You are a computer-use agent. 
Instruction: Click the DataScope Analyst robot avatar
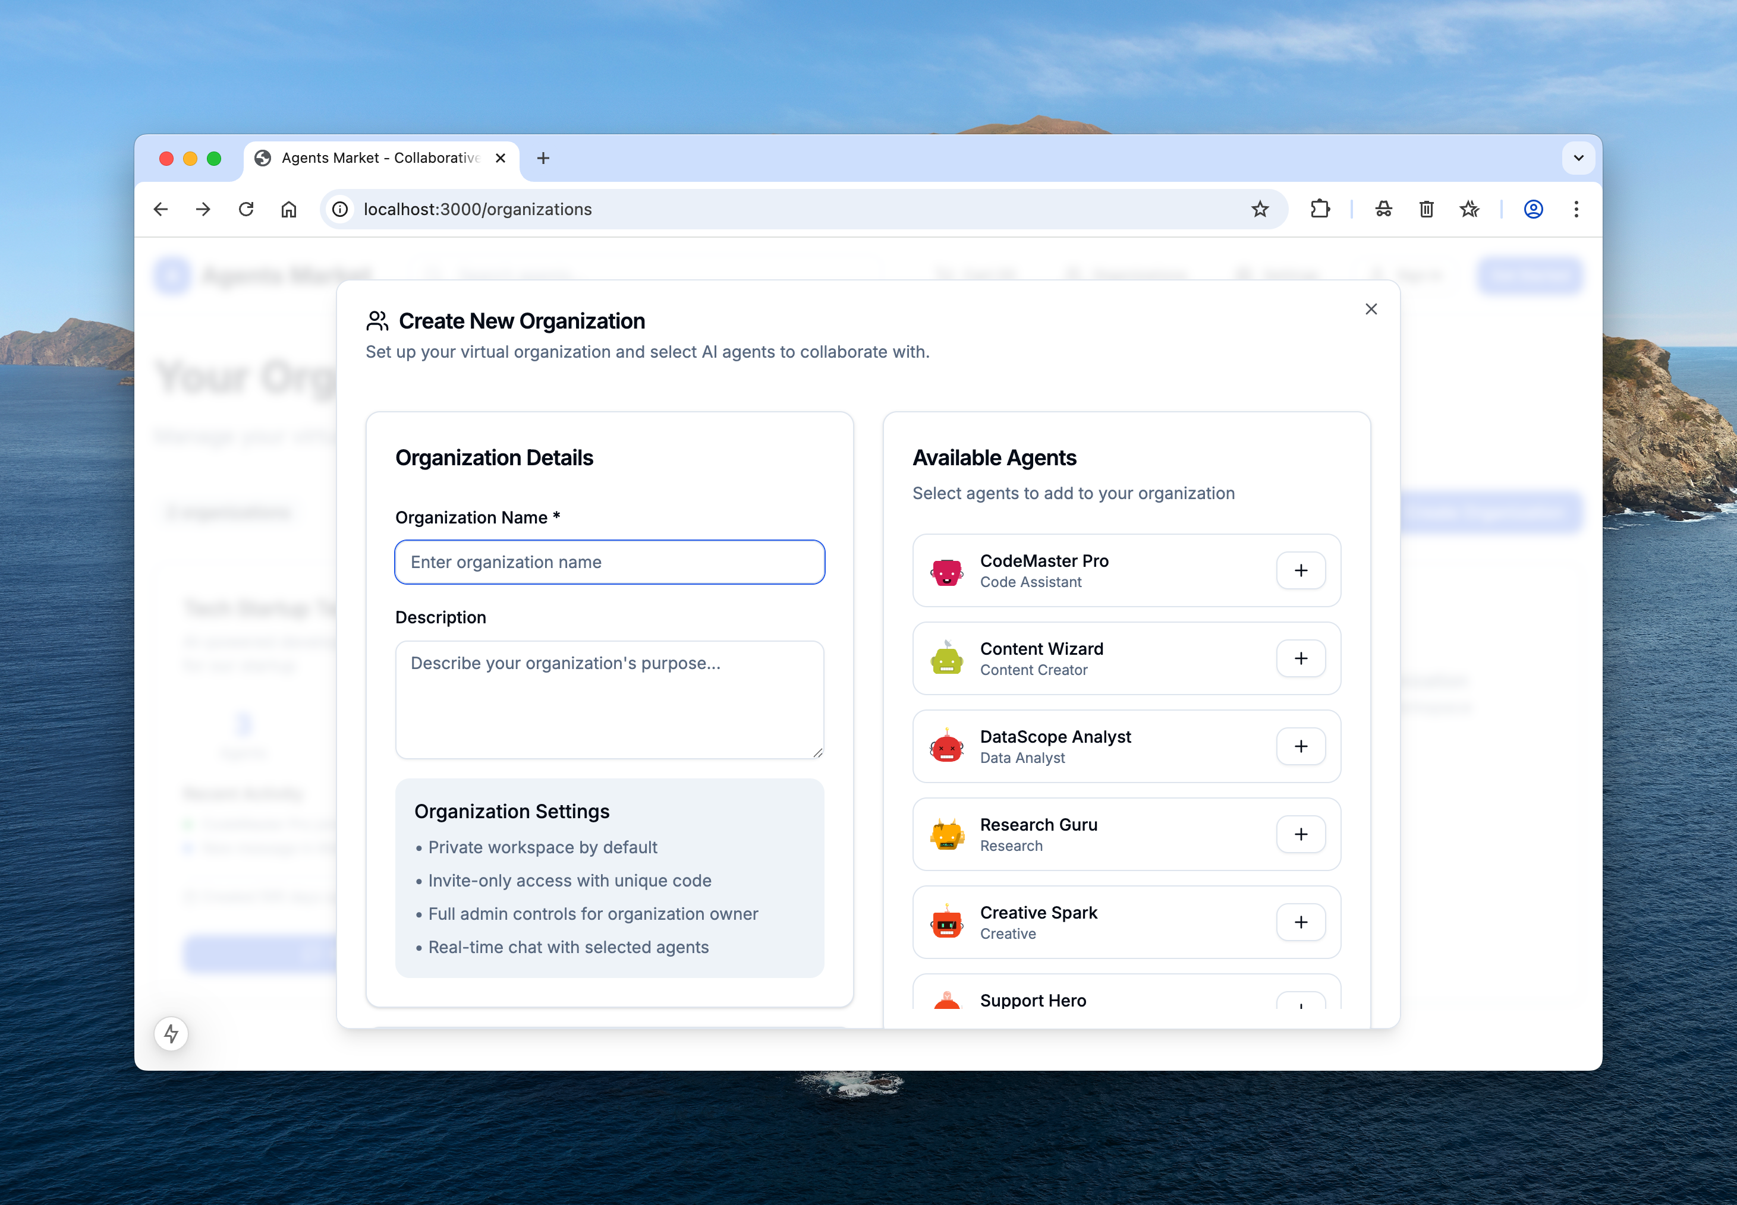tap(946, 747)
